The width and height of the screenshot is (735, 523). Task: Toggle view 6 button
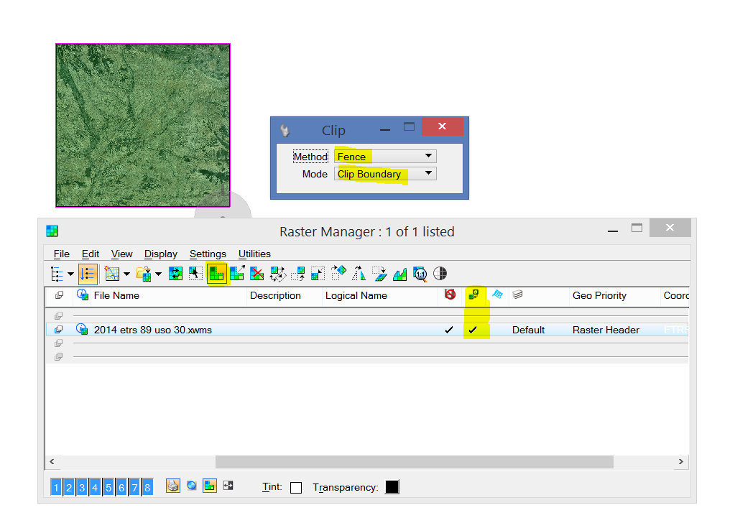121,487
